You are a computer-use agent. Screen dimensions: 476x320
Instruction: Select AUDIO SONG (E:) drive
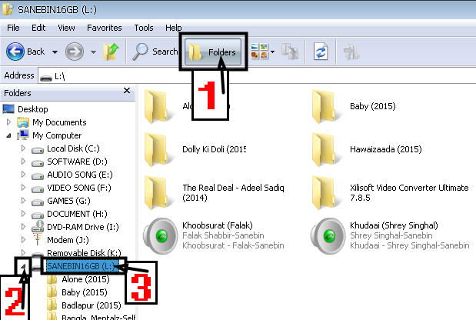(80, 175)
